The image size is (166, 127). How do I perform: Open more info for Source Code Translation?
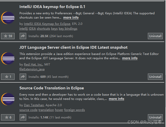point(116,99)
